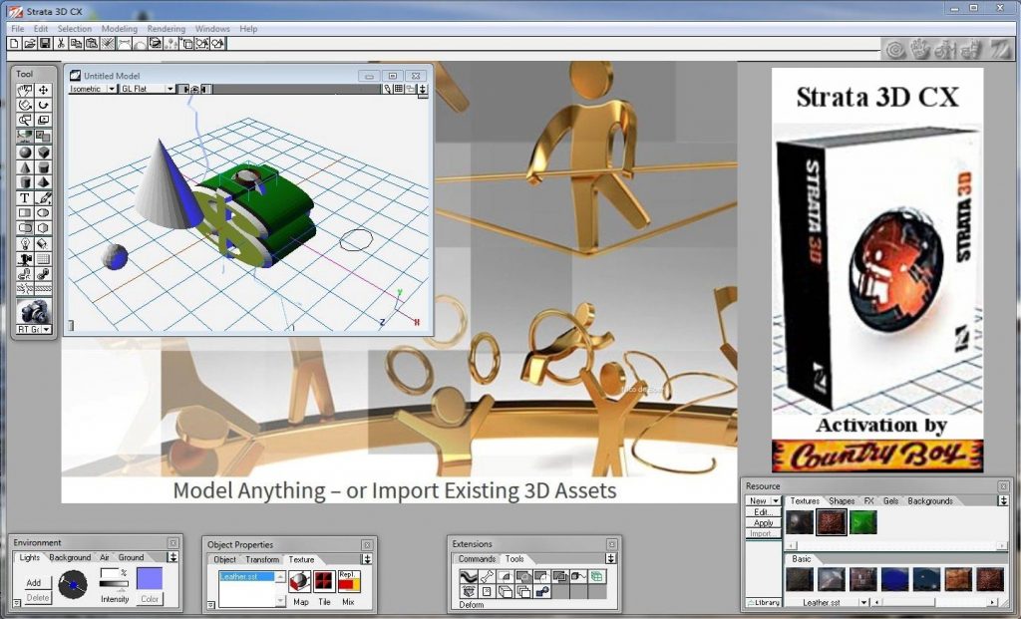1021x619 pixels.
Task: Select the Pyramid primitive tool
Action: pos(43,182)
